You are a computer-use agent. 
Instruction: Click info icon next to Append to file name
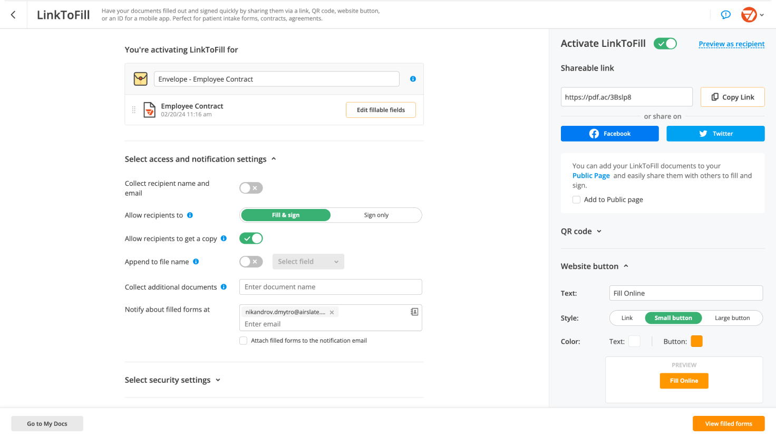196,262
